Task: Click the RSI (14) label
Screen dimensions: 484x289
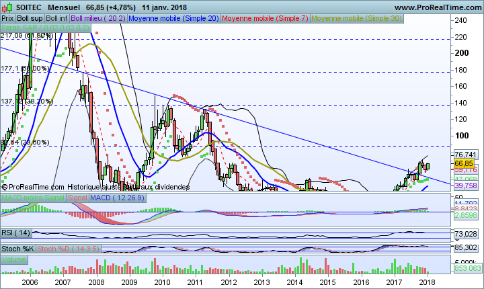Action: click(16, 233)
